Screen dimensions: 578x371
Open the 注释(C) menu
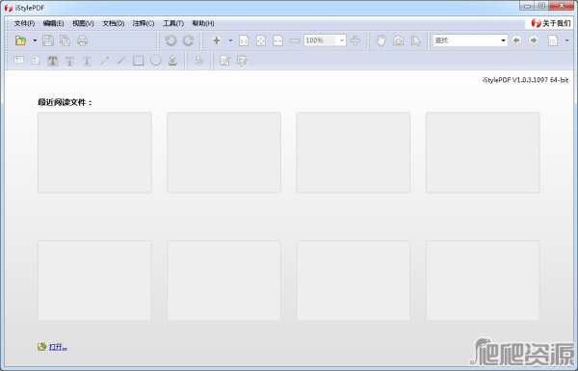point(144,23)
